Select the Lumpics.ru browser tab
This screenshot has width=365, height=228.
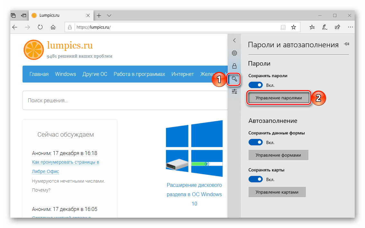(x=61, y=15)
